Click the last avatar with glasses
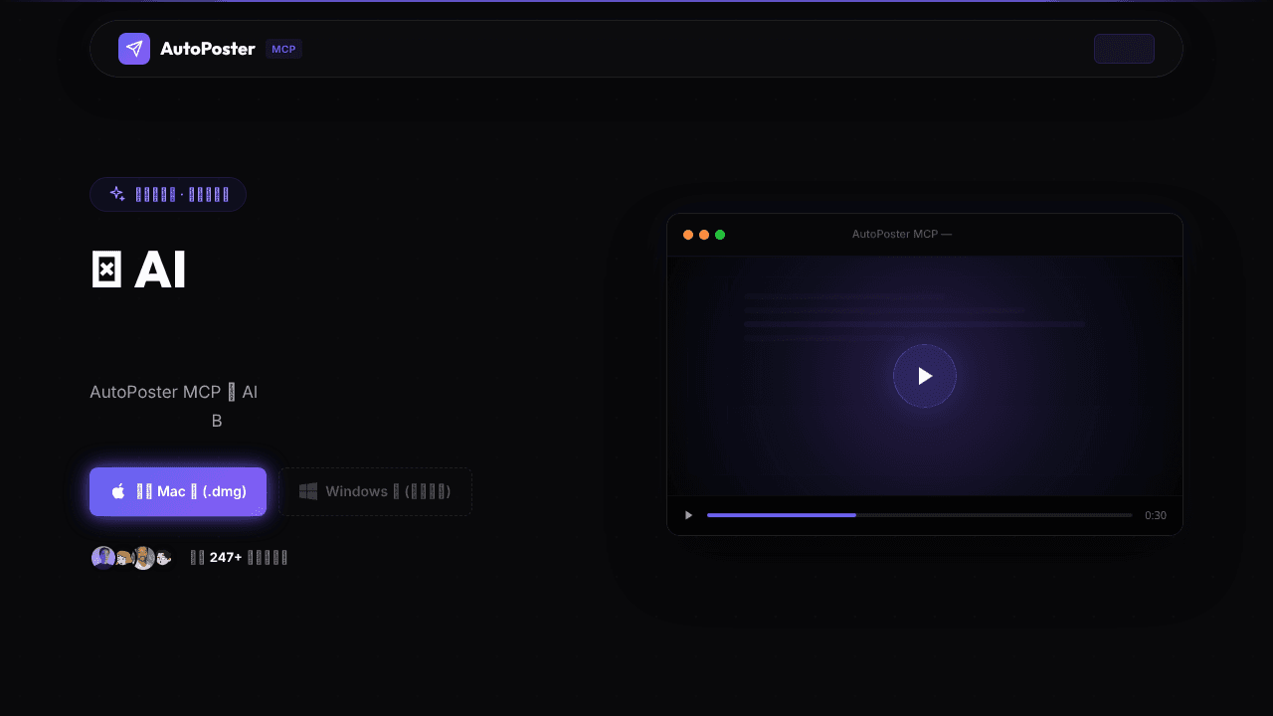This screenshot has height=716, width=1273. click(164, 558)
